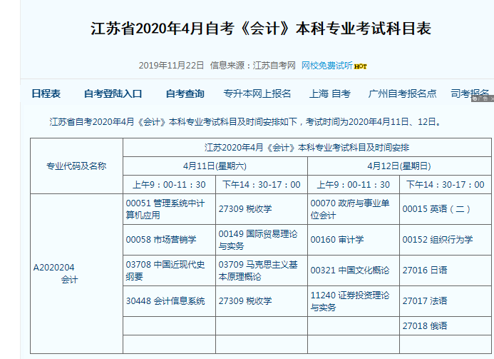This screenshot has height=359, width=494.
Task: Click header 4月12日(星期日)
Action: point(399,166)
